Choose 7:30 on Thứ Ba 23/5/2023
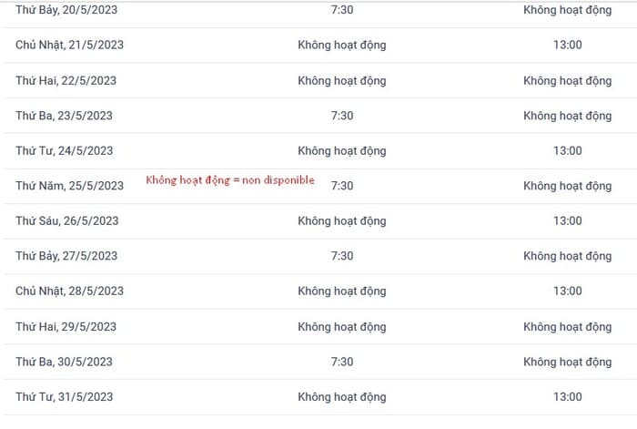Screen dimensions: 637x429 pyautogui.click(x=341, y=116)
